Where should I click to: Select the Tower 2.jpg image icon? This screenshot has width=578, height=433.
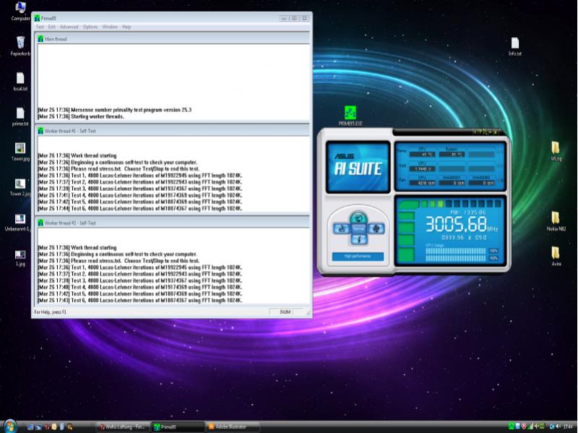20,187
